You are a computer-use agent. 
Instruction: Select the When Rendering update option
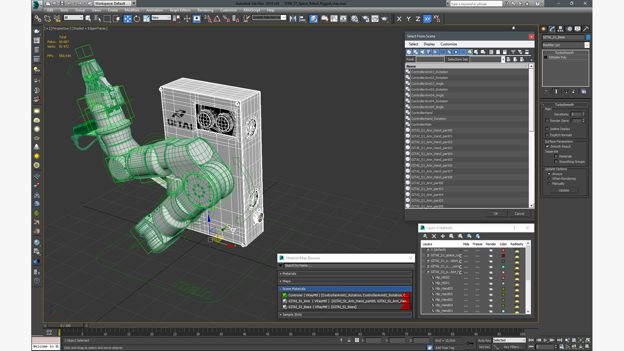pyautogui.click(x=549, y=179)
